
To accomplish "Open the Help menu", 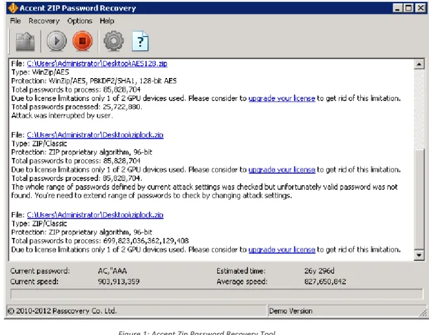I will click(107, 21).
